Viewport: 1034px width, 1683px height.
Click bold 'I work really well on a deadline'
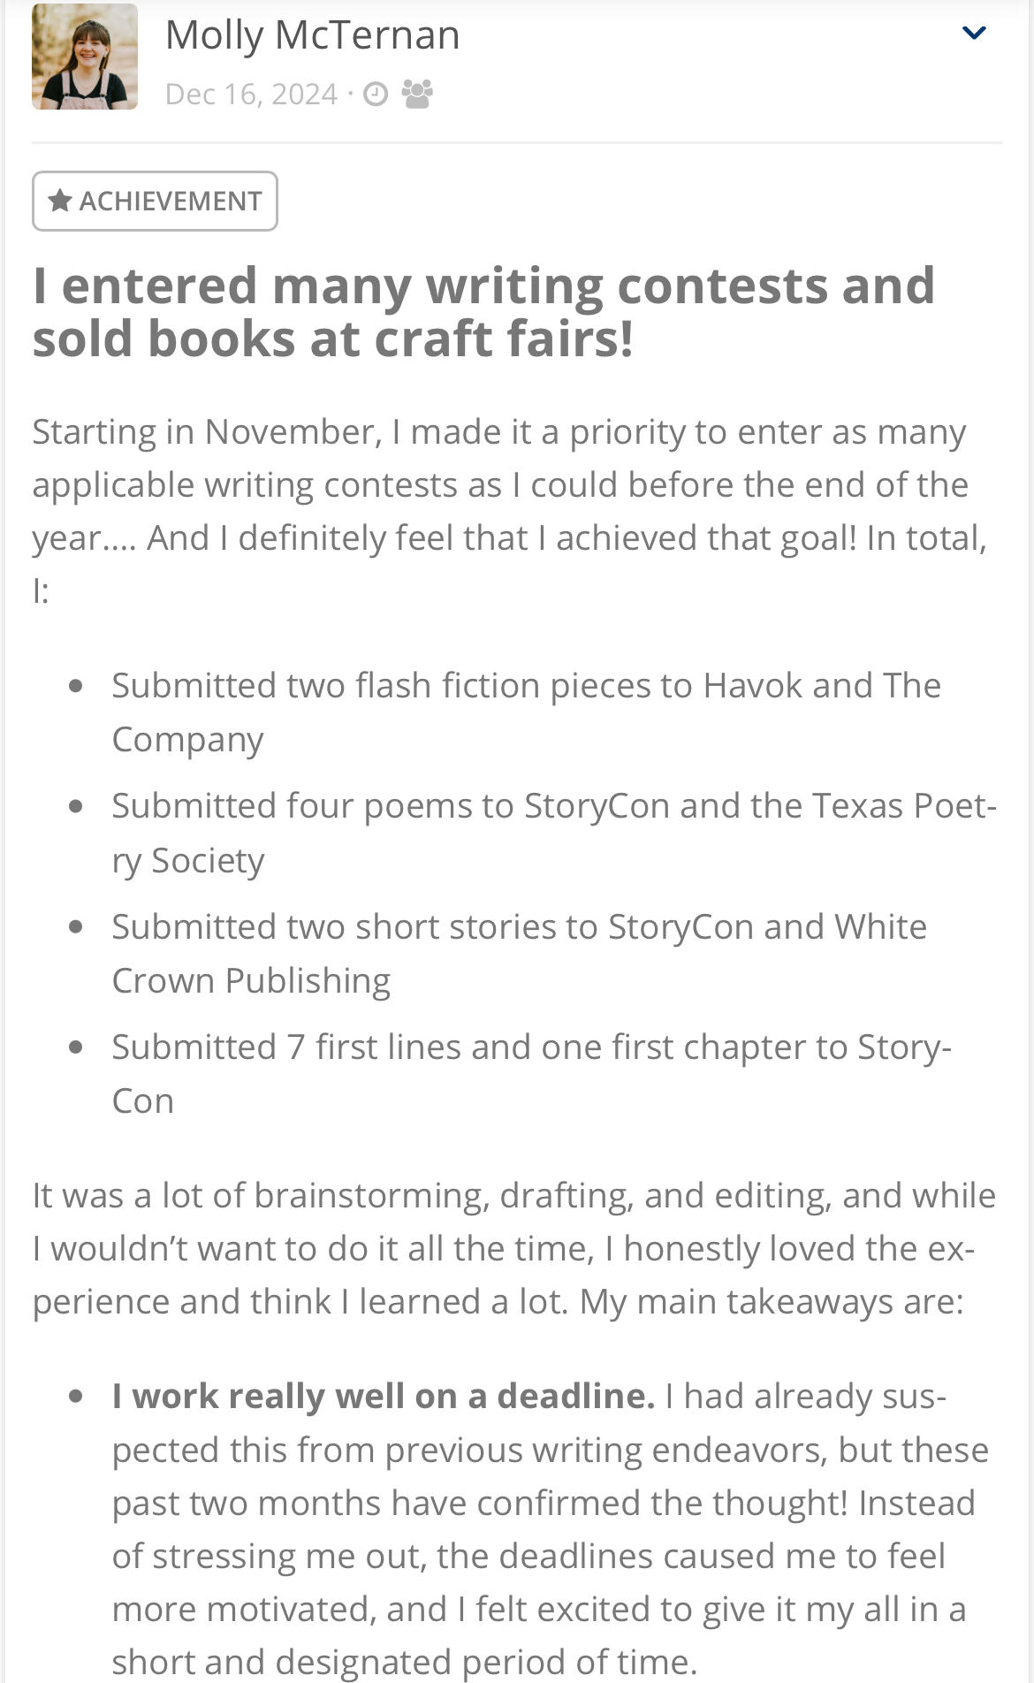tap(384, 1396)
